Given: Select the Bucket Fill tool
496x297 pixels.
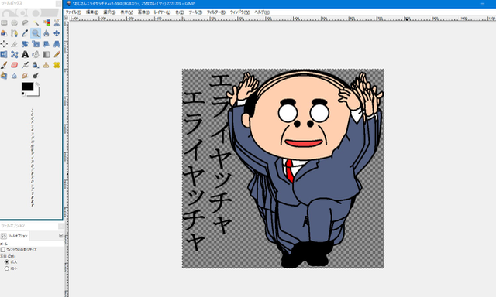Looking at the screenshot, I should 36,54.
